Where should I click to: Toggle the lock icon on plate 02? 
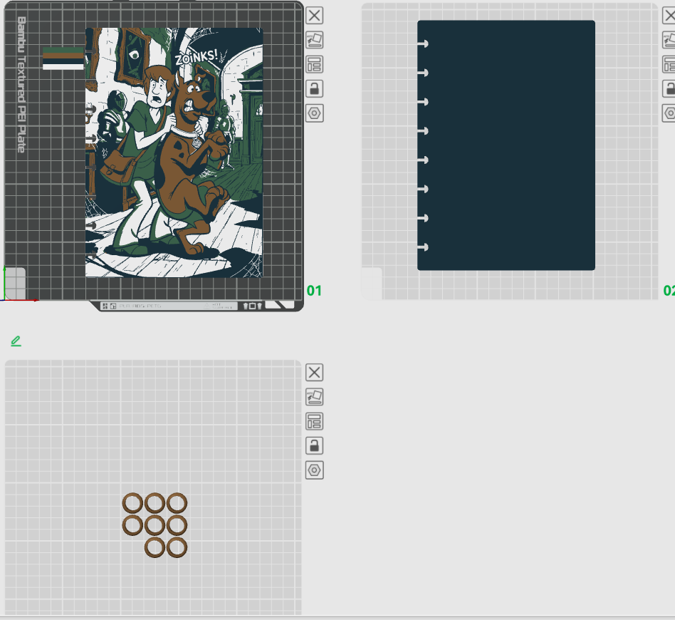coord(669,89)
